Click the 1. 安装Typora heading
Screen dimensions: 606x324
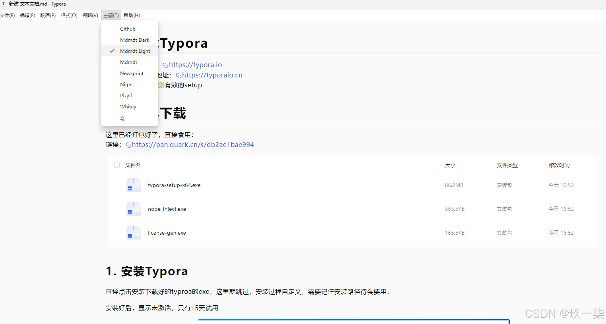pyautogui.click(x=147, y=271)
